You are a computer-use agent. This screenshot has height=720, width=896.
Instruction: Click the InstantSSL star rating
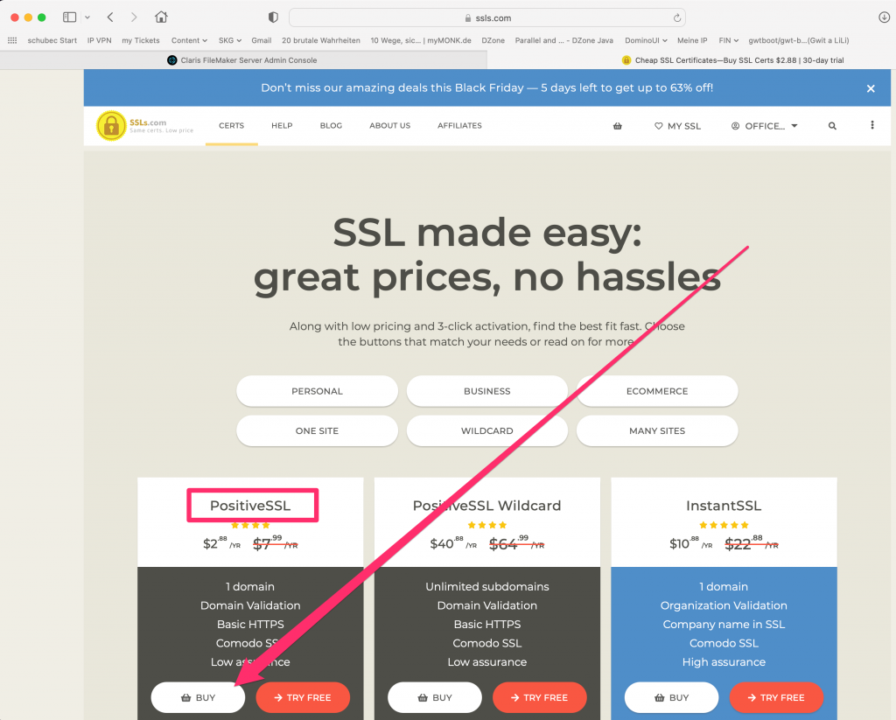[x=724, y=525]
